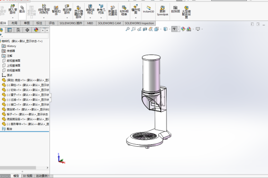Switch to the Layout (布局) tab
Image resolution: width=268 pixels, height=178 pixels.
[14, 23]
